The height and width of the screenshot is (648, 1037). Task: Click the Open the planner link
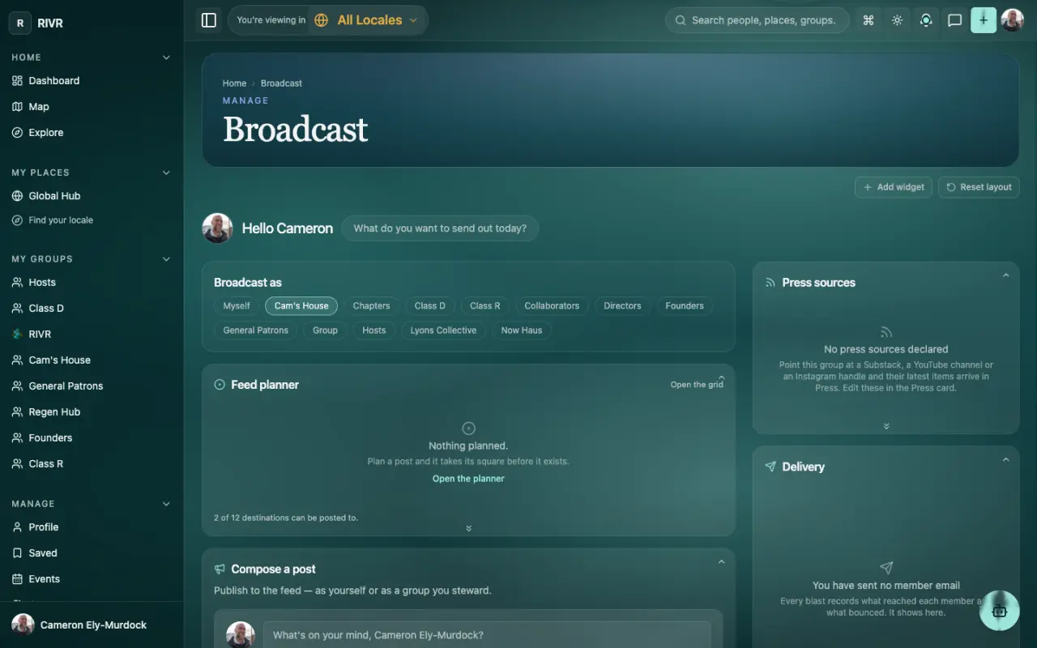[x=468, y=479]
